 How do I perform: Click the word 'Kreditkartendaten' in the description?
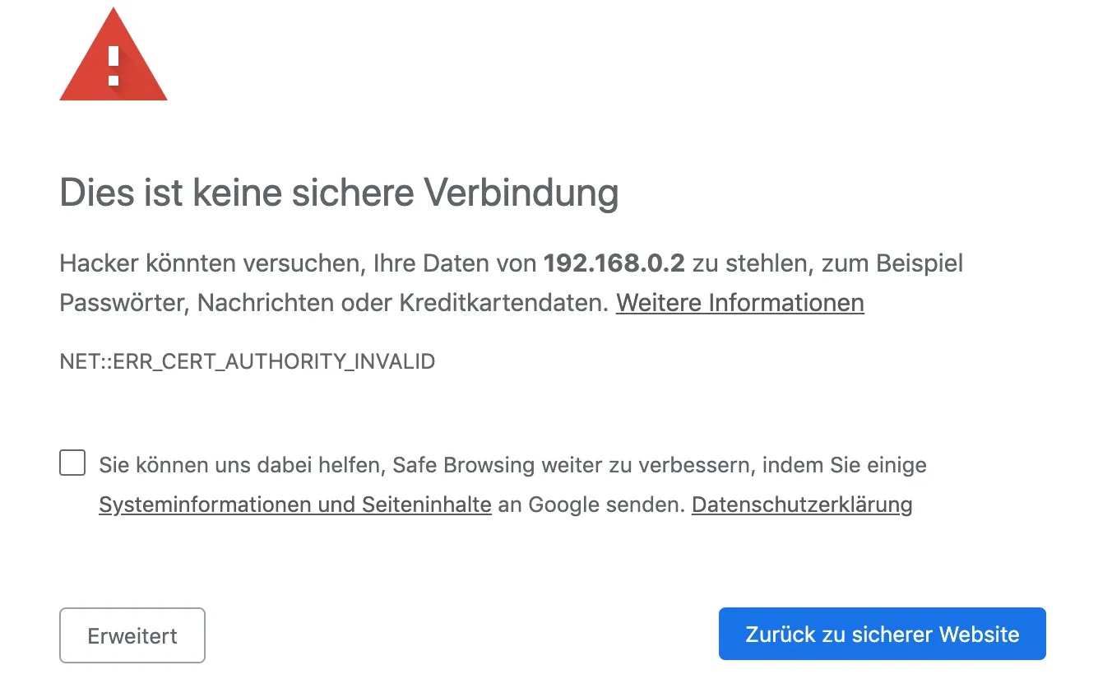pyautogui.click(x=504, y=303)
